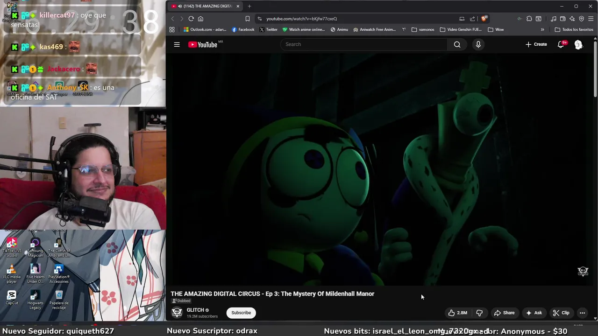The height and width of the screenshot is (336, 598).
Task: Open the browser main menu icon
Action: click(x=591, y=19)
